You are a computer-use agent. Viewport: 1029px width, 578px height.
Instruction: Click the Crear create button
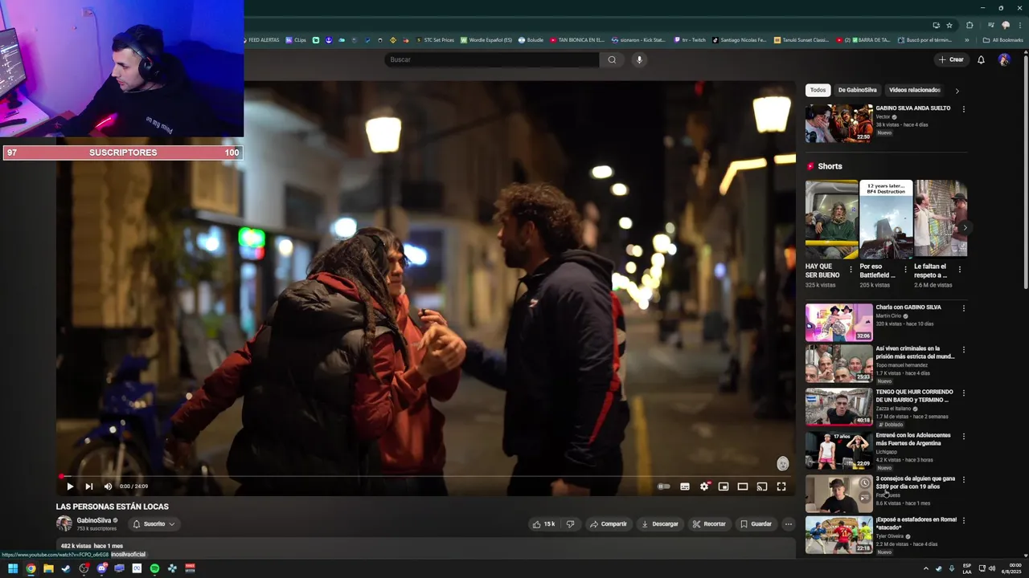(951, 59)
